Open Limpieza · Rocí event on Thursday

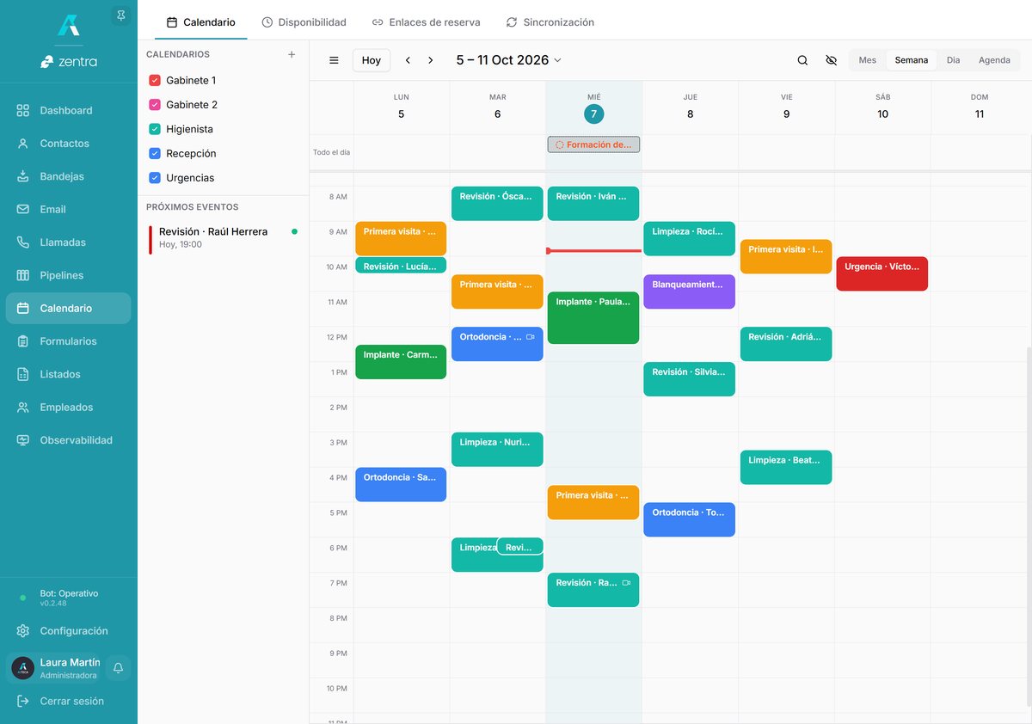(690, 239)
